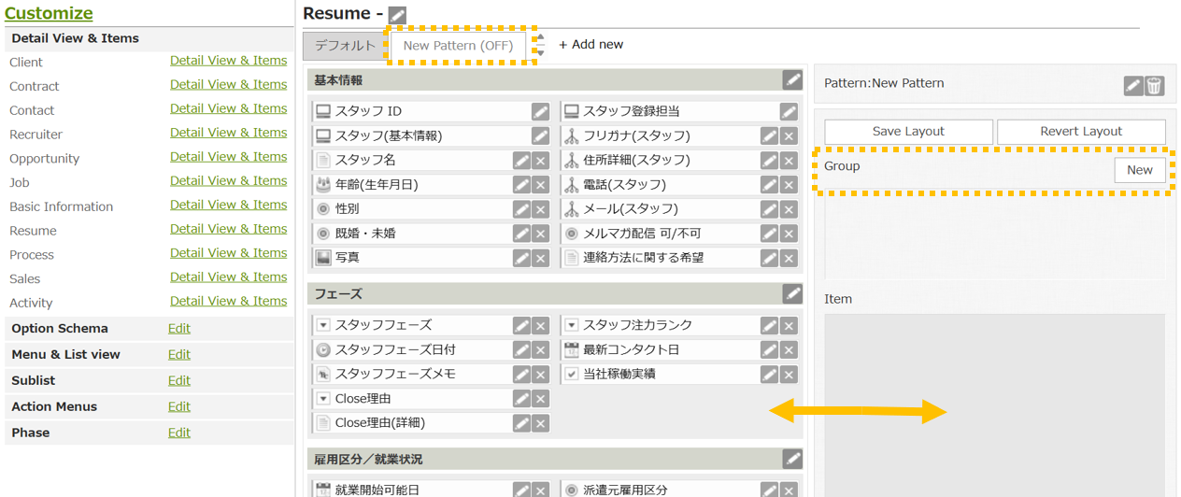Click the pattern order up/down arrows
The width and height of the screenshot is (1181, 497).
point(539,45)
